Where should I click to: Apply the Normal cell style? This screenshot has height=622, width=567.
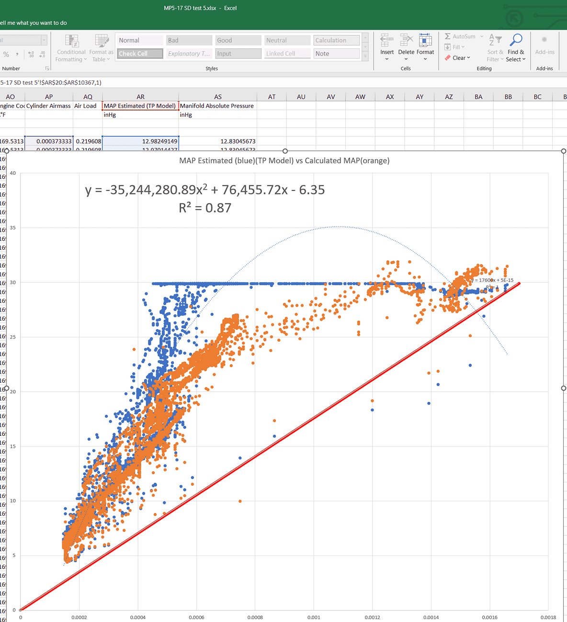tap(140, 40)
